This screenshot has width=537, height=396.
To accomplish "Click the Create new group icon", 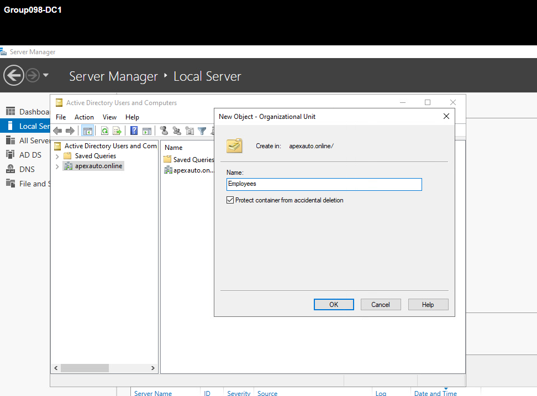I will coord(177,131).
